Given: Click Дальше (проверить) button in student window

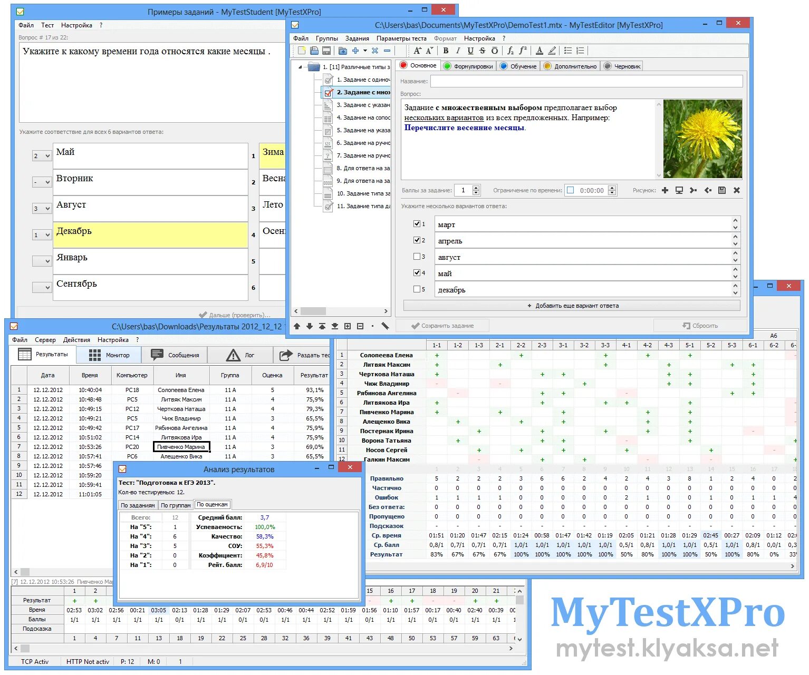Looking at the screenshot, I should (235, 315).
